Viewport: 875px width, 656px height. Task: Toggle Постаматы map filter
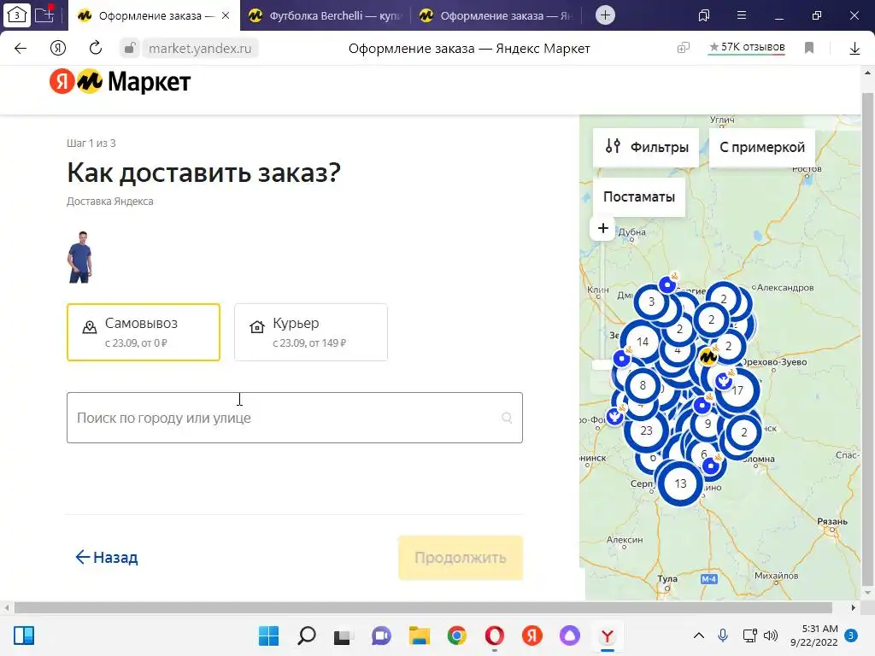coord(639,197)
